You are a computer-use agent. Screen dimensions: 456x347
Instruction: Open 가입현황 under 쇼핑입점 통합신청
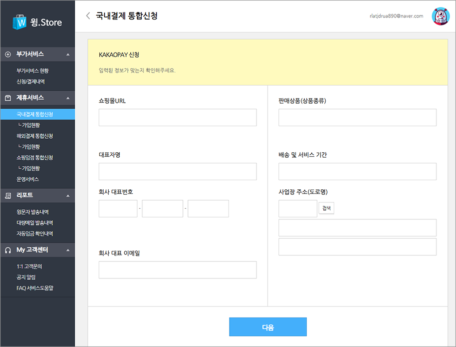pyautogui.click(x=29, y=168)
